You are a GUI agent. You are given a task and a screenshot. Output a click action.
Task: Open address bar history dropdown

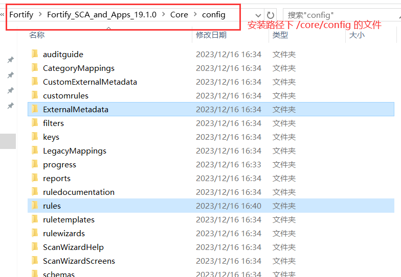click(x=258, y=15)
